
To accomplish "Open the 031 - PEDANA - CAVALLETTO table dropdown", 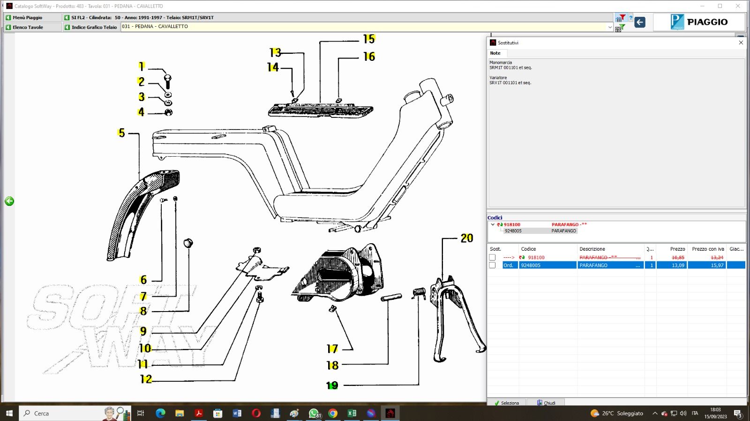I will 610,27.
